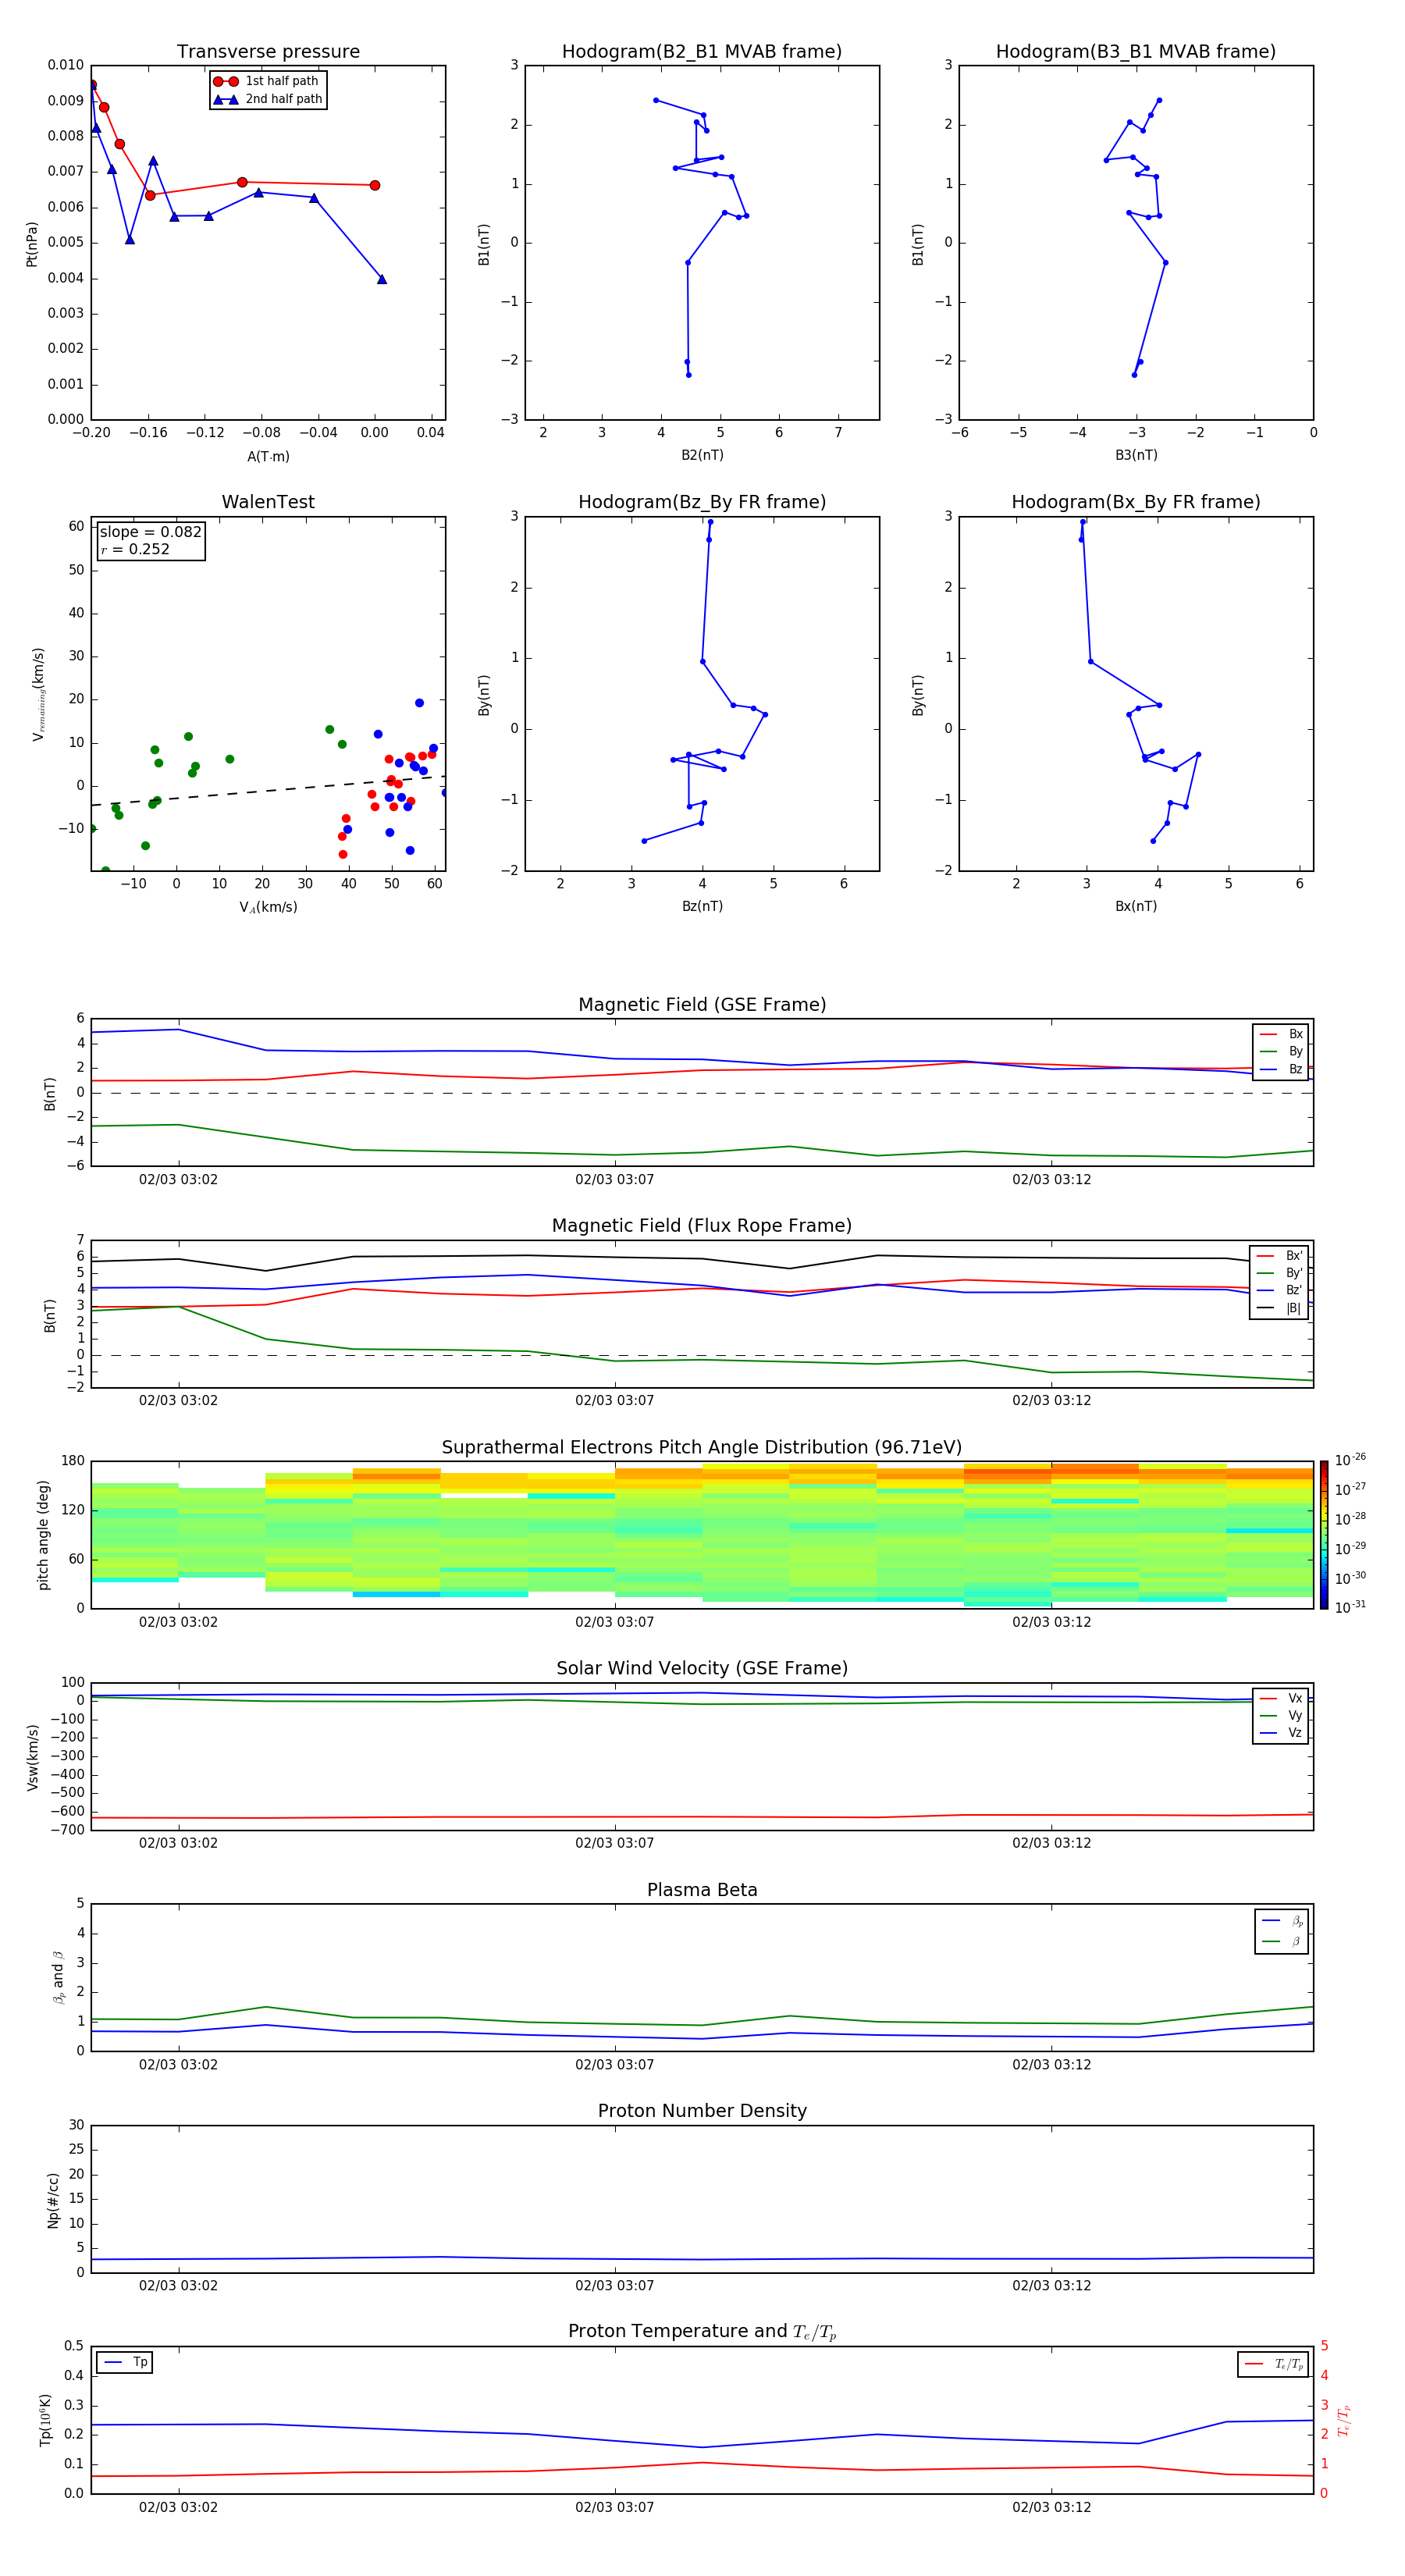Click Bx legend entry in Magnetic Field GSE plot
1405x2576 pixels.
point(1281,1034)
